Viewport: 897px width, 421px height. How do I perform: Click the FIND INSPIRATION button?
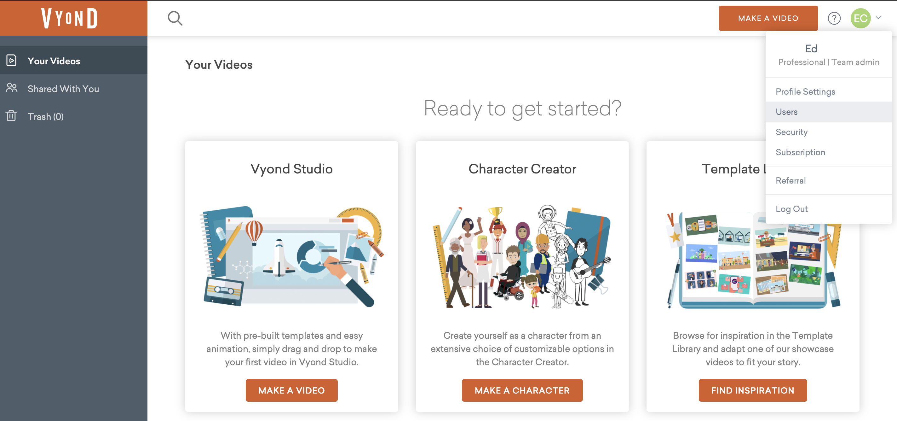752,390
